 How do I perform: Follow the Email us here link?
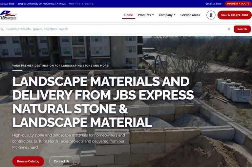[x=213, y=4]
